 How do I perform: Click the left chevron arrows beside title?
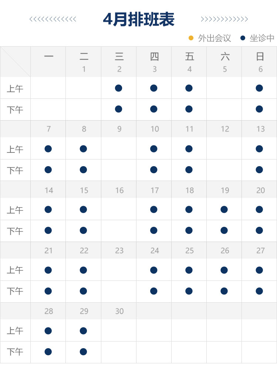coord(53,19)
